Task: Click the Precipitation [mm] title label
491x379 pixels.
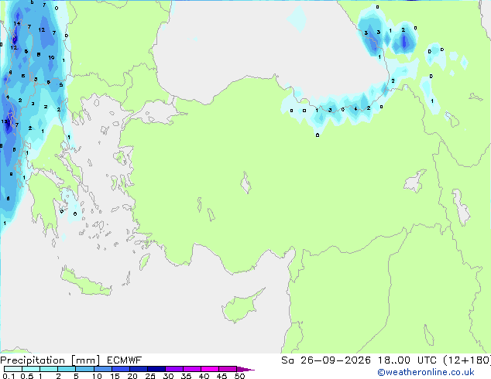Action: coord(50,360)
